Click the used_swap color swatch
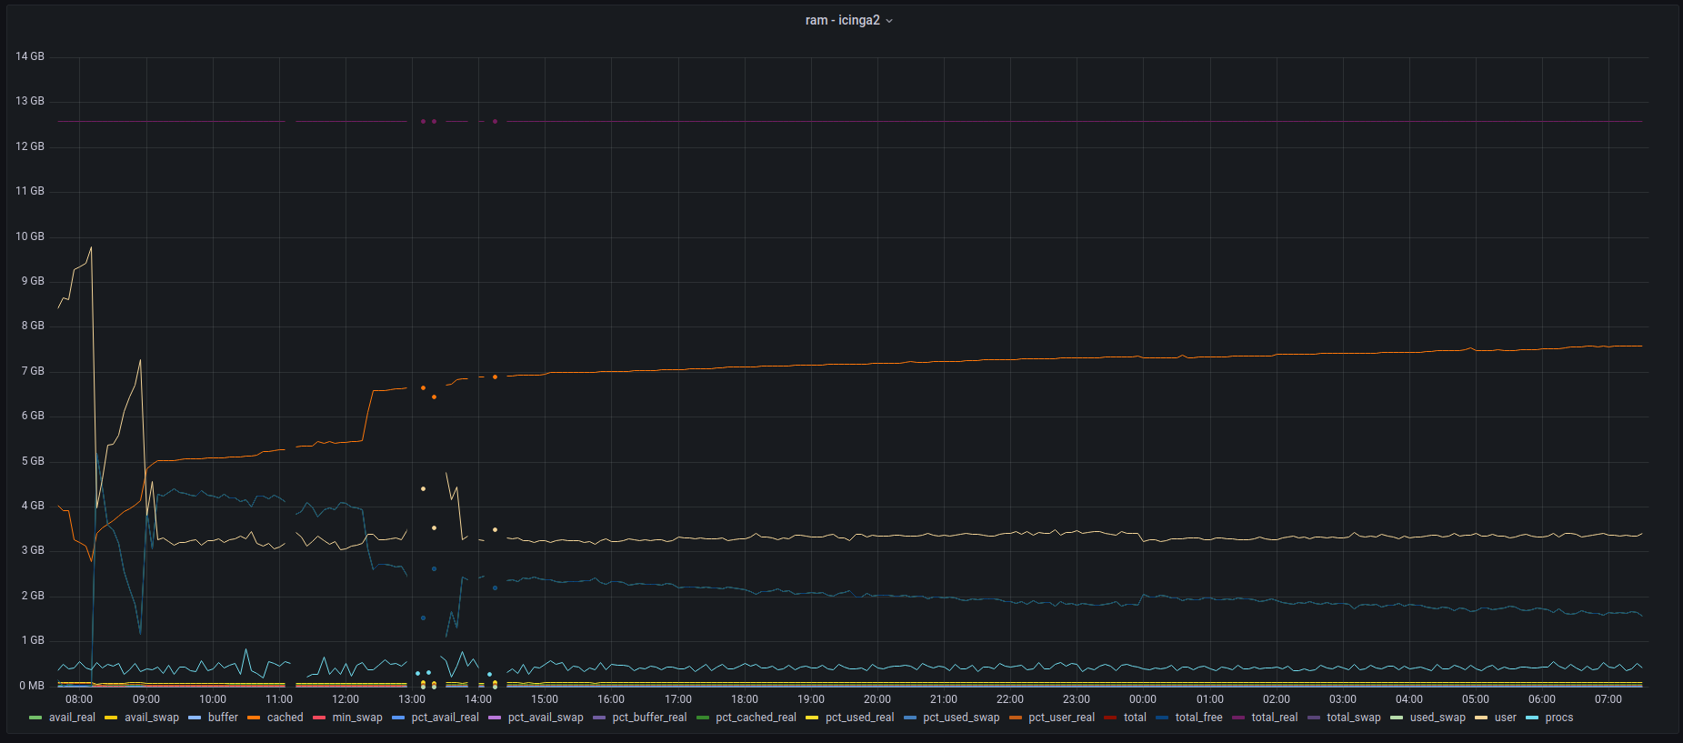This screenshot has height=743, width=1683. pos(1397,718)
